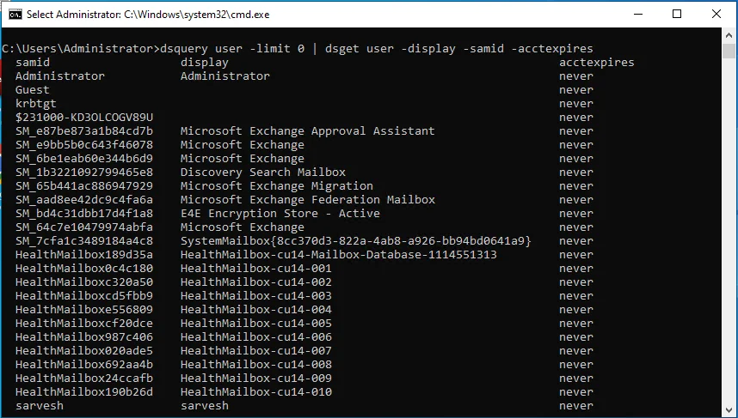Click 'Microsoft Exchange Federation Mailbox' text
The width and height of the screenshot is (738, 418).
(x=308, y=200)
